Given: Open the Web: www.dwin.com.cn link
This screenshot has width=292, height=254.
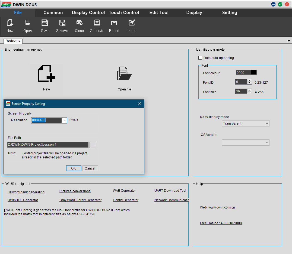Looking at the screenshot, I should point(217,207).
